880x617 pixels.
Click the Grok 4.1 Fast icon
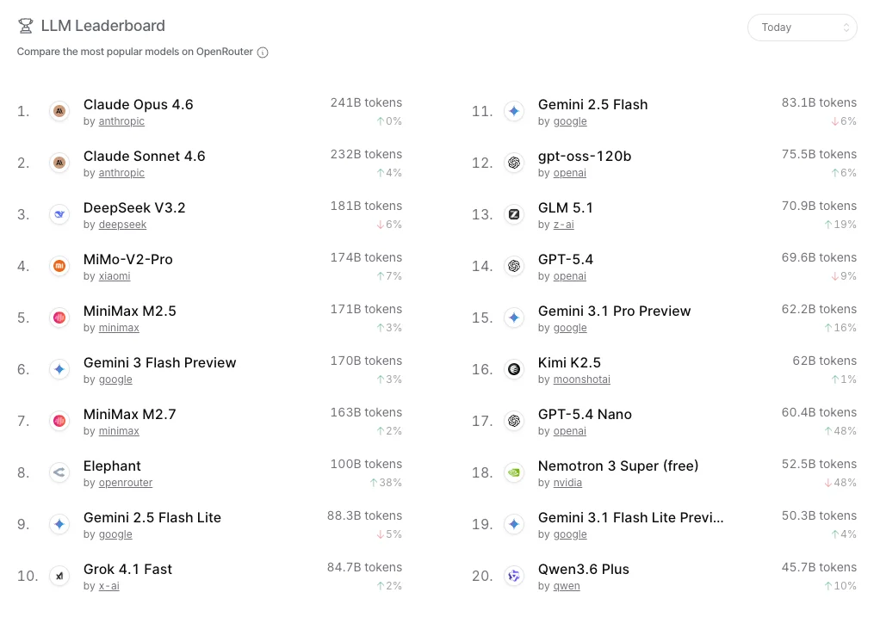click(x=59, y=576)
